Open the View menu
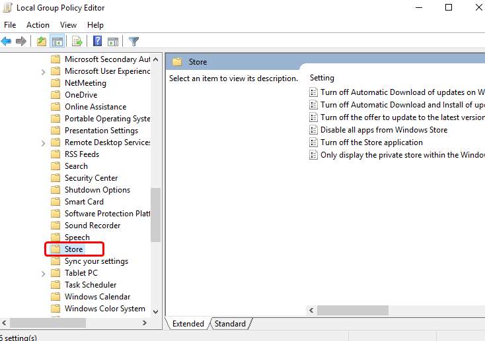This screenshot has height=341, width=485. click(68, 25)
